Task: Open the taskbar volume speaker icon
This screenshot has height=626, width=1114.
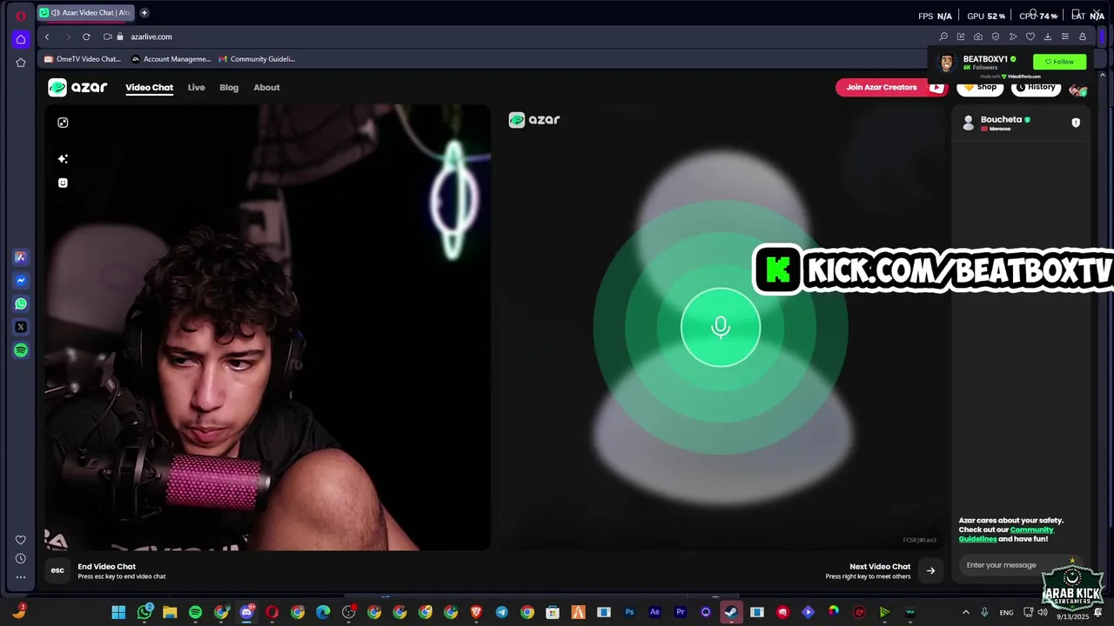Action: (1043, 612)
